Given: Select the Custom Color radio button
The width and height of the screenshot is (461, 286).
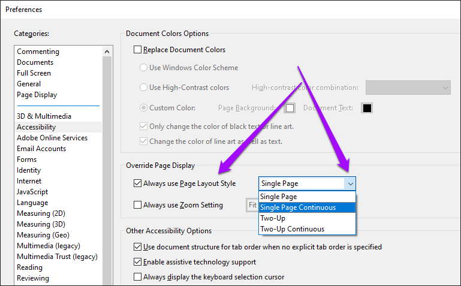Looking at the screenshot, I should click(144, 108).
